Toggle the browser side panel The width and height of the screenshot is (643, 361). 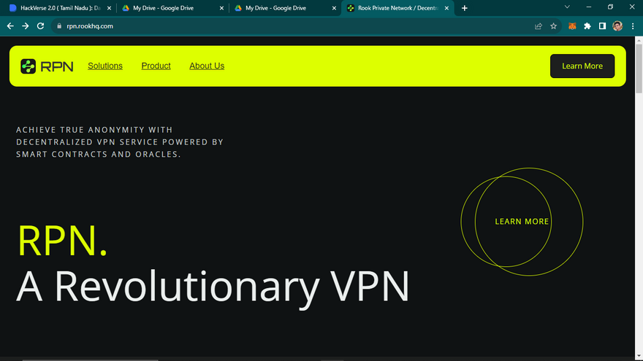point(602,26)
